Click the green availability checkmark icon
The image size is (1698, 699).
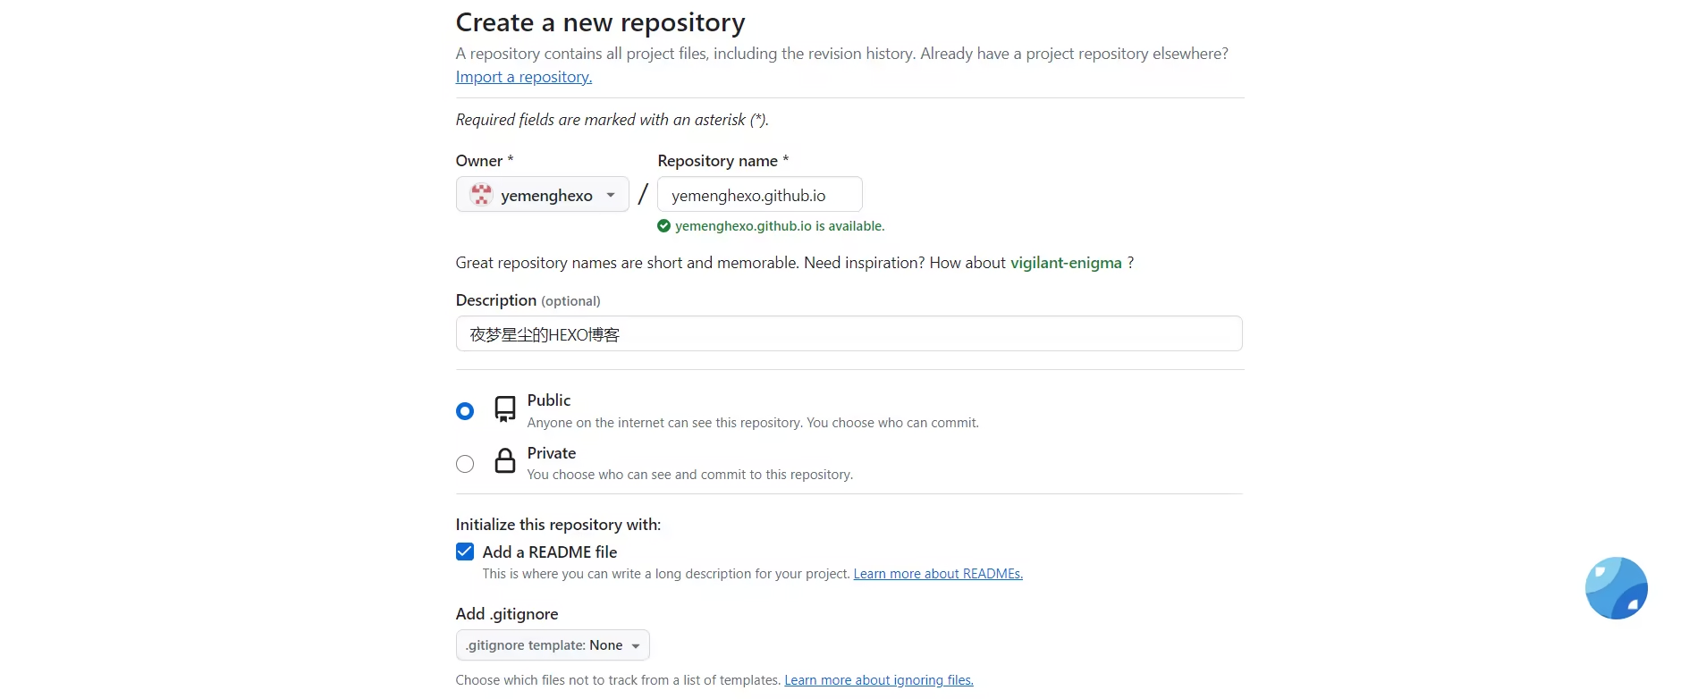coord(663,226)
